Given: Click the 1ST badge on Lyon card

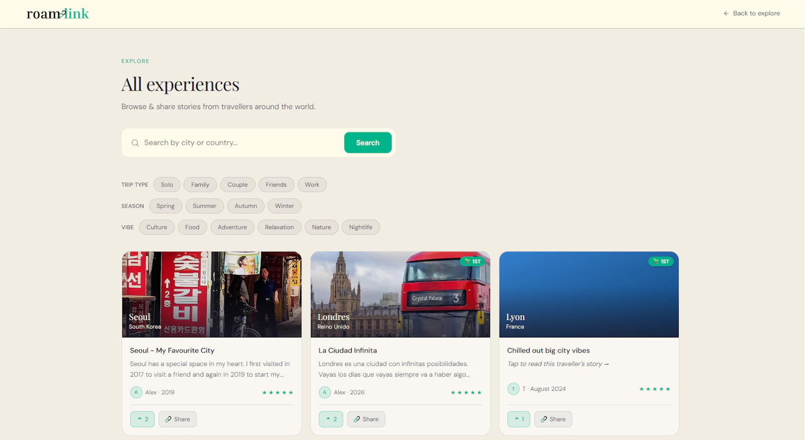Looking at the screenshot, I should click(x=661, y=261).
